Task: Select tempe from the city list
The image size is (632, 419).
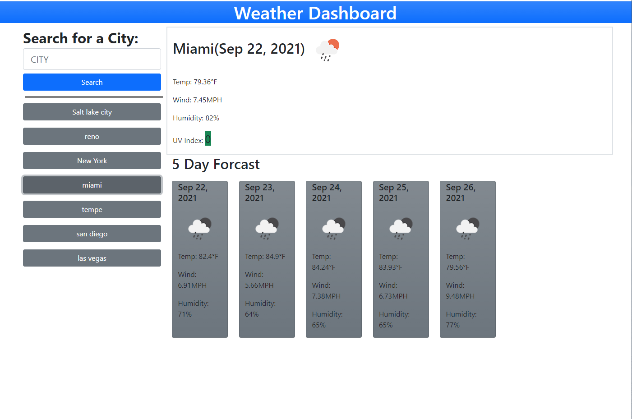Action: [92, 209]
